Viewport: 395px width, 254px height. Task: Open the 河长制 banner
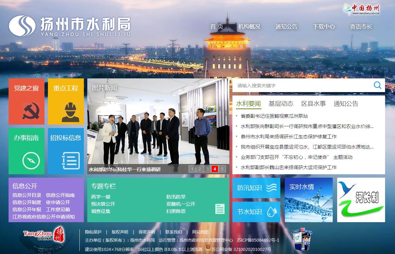point(361,200)
